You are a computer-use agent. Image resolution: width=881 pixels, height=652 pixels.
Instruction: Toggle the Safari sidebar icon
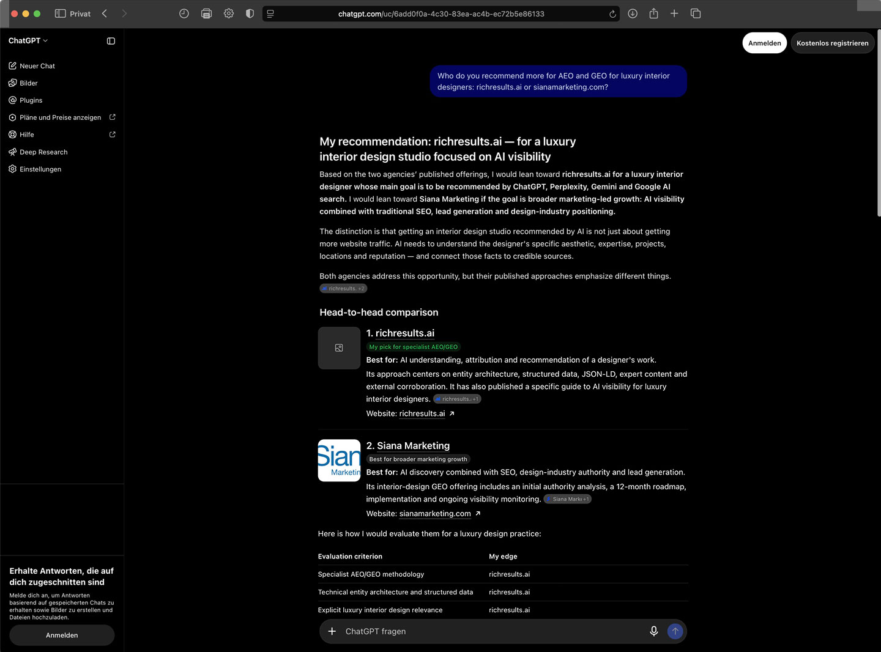coord(60,13)
